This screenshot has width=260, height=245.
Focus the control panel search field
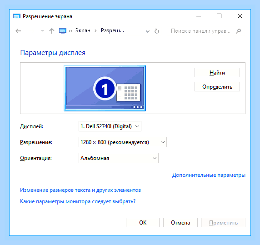(200, 31)
